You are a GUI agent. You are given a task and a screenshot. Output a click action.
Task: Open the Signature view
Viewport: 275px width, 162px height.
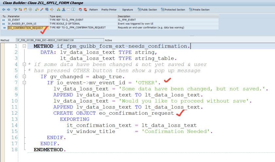[x=127, y=10]
